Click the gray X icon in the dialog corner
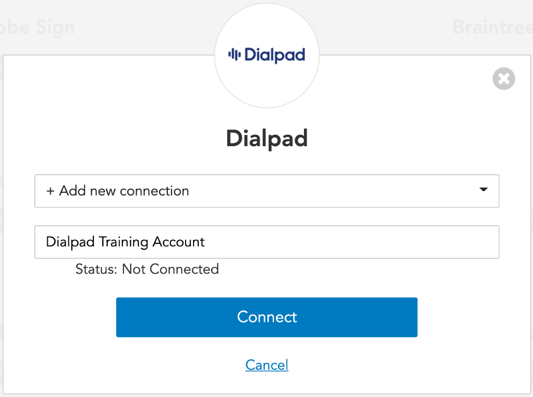Viewport: 533px width, 397px height. tap(503, 79)
